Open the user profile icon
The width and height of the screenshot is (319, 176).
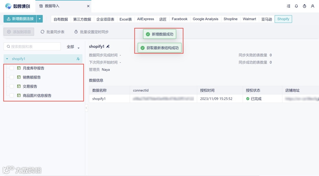pos(313,6)
